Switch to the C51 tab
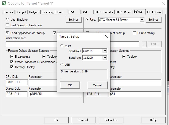Viewport: 169px width, 125px height. 74,12
